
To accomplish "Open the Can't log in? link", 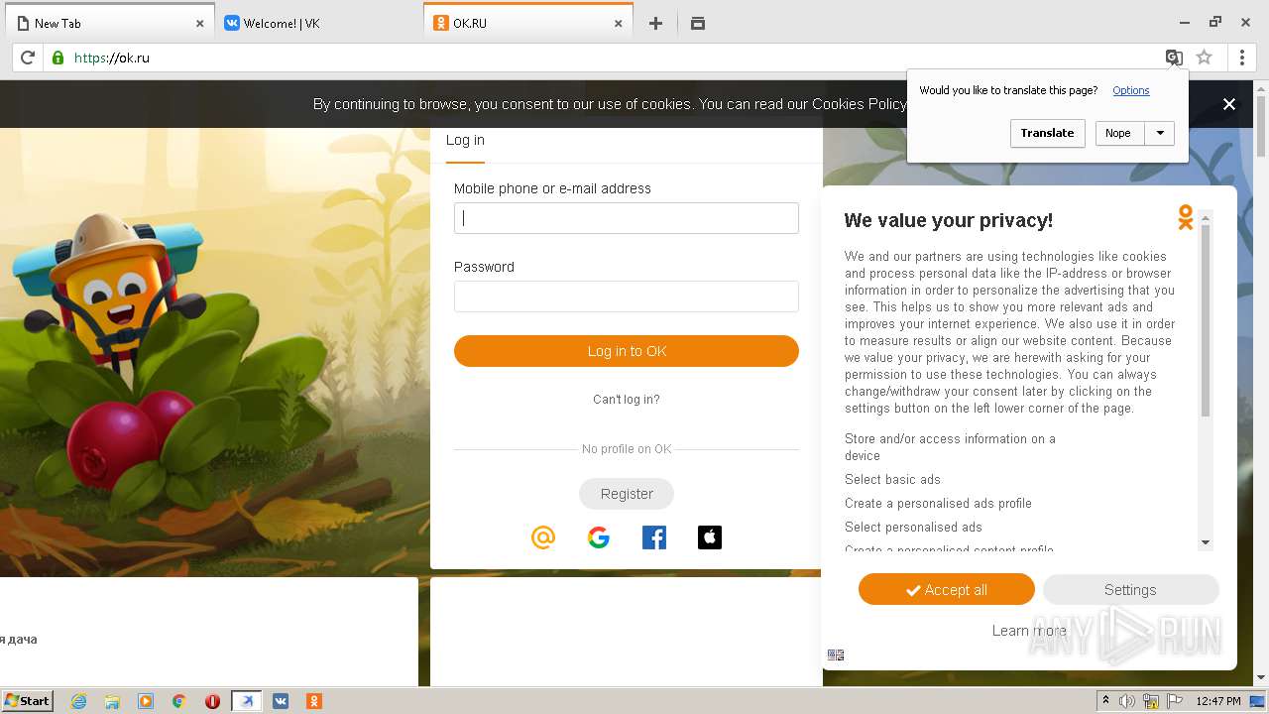I will click(627, 400).
